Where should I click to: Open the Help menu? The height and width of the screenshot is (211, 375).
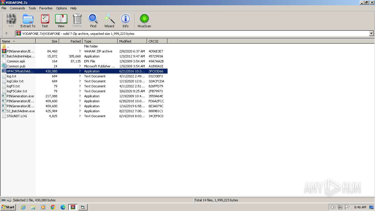tap(74, 8)
